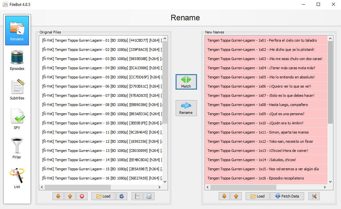
Task: Select original file 'Gurren Lagann - 04'
Action: click(x=101, y=68)
